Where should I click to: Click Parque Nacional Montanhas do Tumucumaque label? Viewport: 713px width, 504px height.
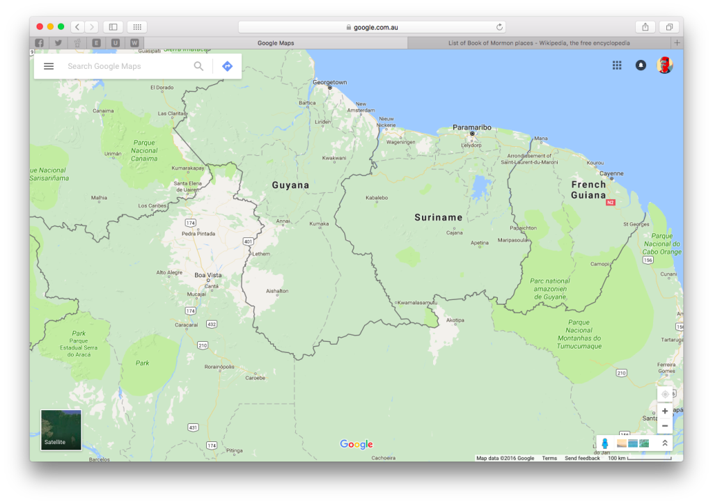pos(579,334)
